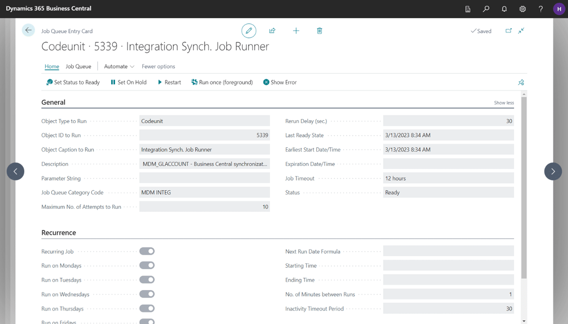Toggle Run on Wednesdays switch
Screen dimensions: 568x324
[147, 294]
